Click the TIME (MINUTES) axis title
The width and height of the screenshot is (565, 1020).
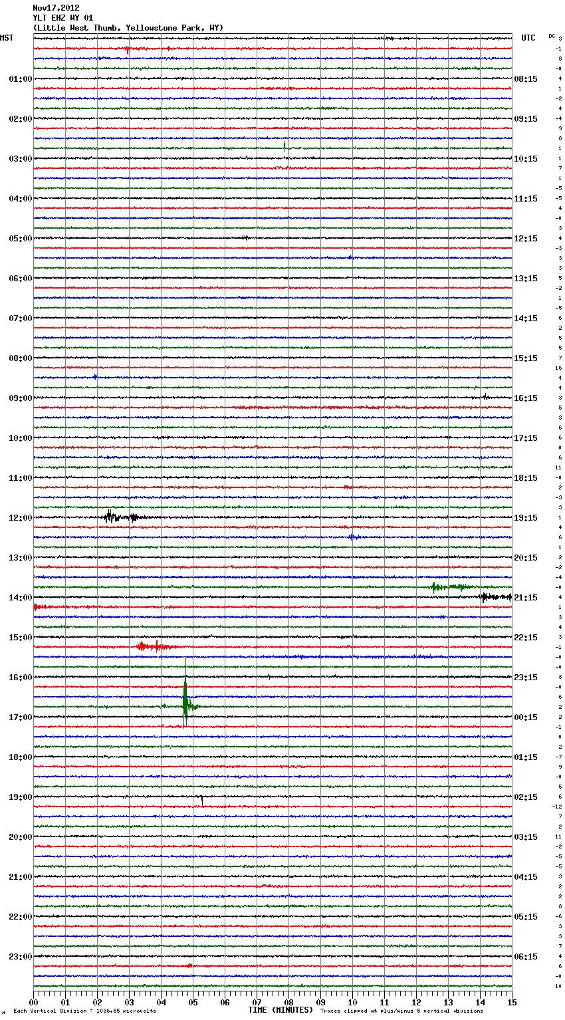tap(281, 1010)
